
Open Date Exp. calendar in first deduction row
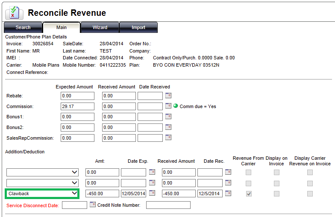click(x=152, y=172)
